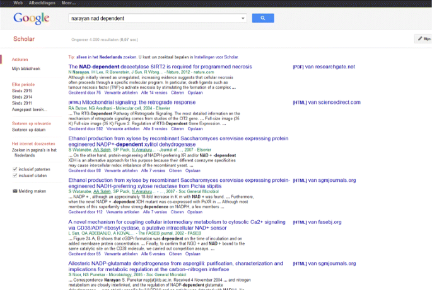Select Het internet doorzoeken

tap(33, 144)
